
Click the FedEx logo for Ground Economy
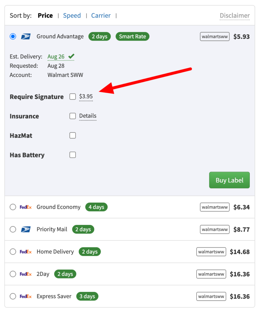(26, 207)
